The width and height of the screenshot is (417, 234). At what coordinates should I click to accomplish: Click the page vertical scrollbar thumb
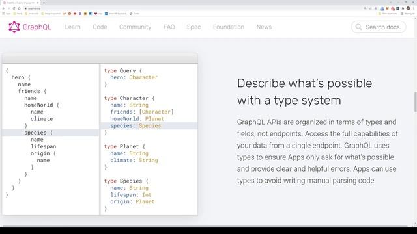(415, 102)
